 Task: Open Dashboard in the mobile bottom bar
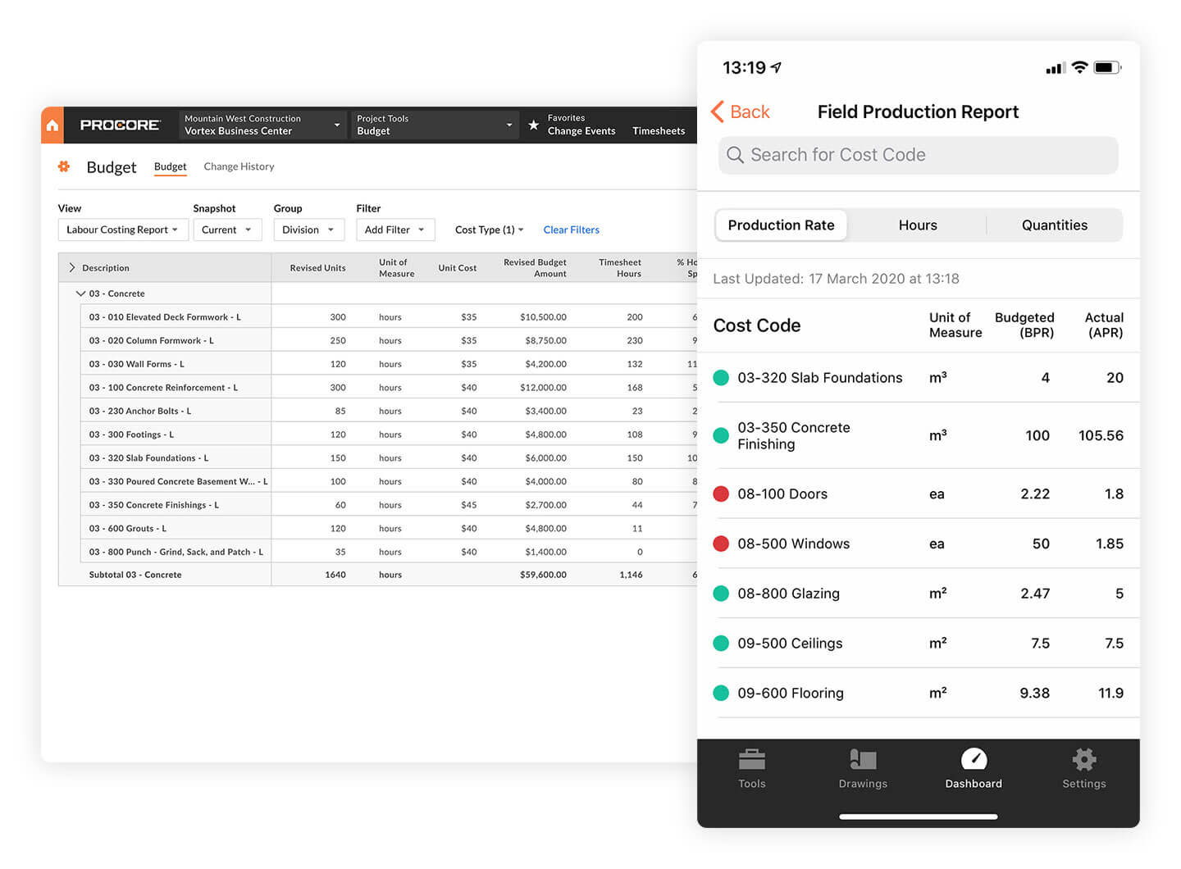coord(974,768)
